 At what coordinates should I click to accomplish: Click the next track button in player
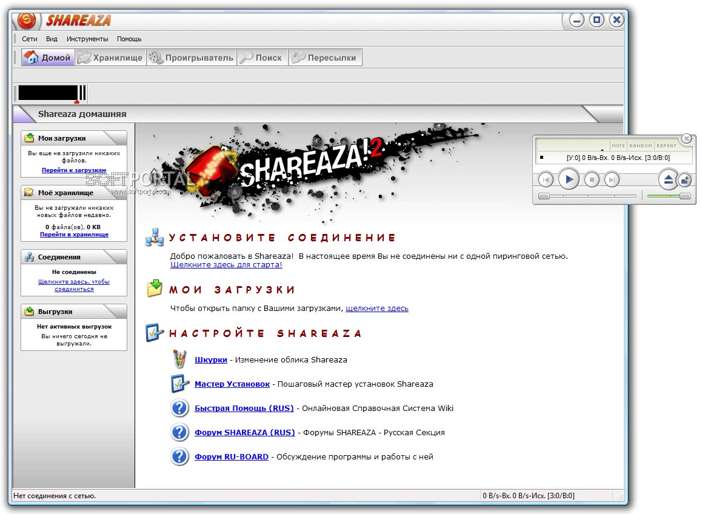tap(612, 180)
